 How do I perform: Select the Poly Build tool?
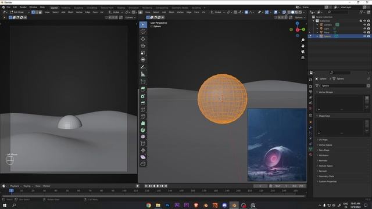(x=143, y=123)
